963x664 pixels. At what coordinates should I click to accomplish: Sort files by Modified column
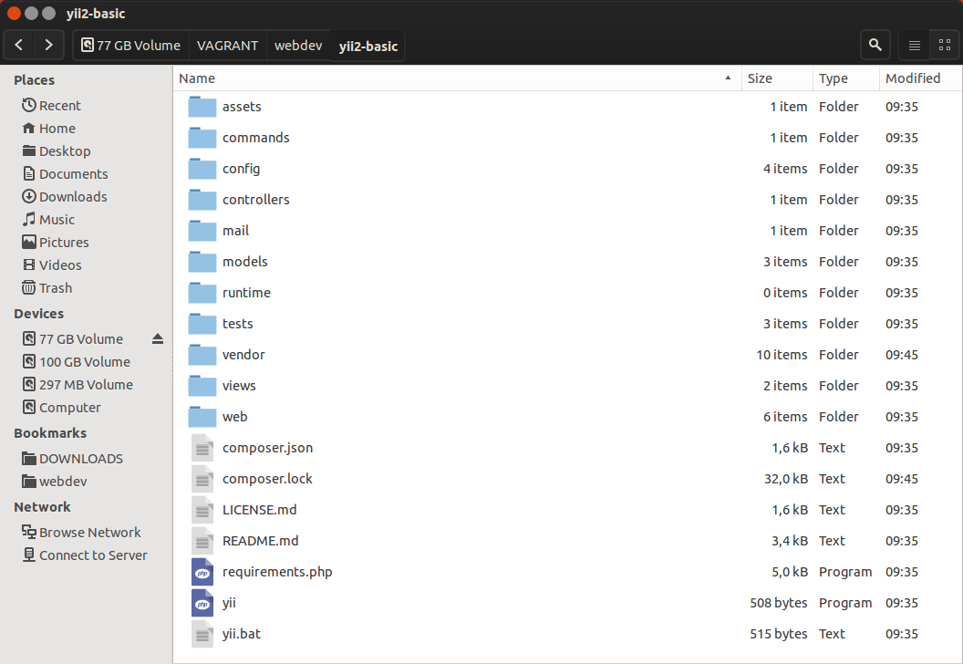919,78
